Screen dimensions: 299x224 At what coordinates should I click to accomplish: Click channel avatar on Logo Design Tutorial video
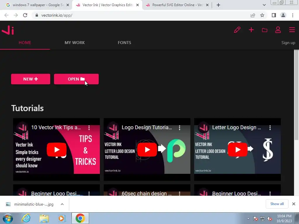[x=113, y=127]
